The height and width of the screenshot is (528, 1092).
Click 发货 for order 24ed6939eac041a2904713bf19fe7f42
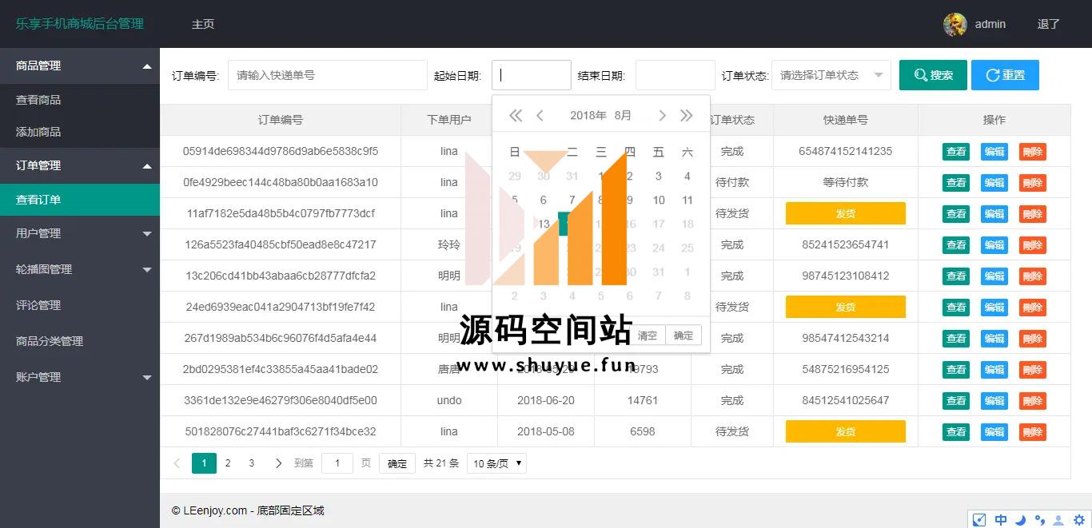[846, 307]
